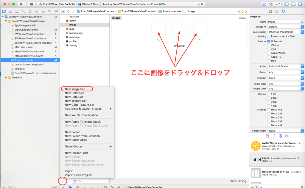Image resolution: width=305 pixels, height=188 pixels.
Task: Click the asset Filter field
Action: (x=90, y=181)
